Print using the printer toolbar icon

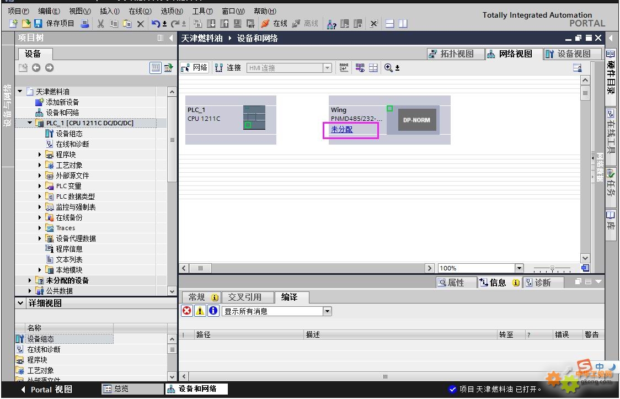coord(84,24)
